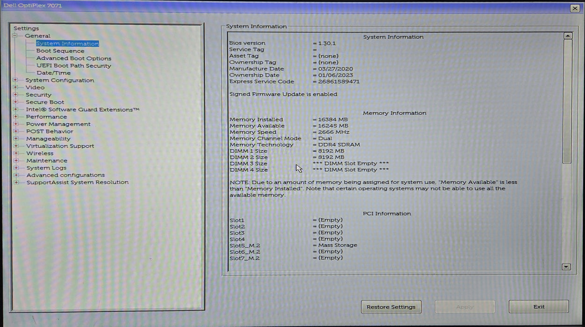Click the Manufacture Date value 03/27/2020
Screen dimensions: 585x327
click(x=336, y=69)
